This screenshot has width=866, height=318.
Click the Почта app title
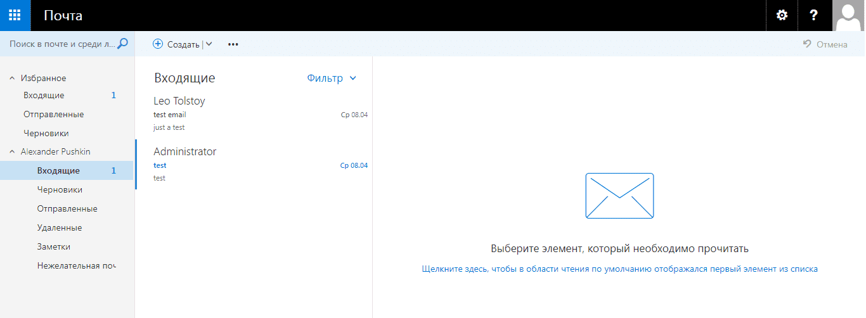tap(63, 15)
